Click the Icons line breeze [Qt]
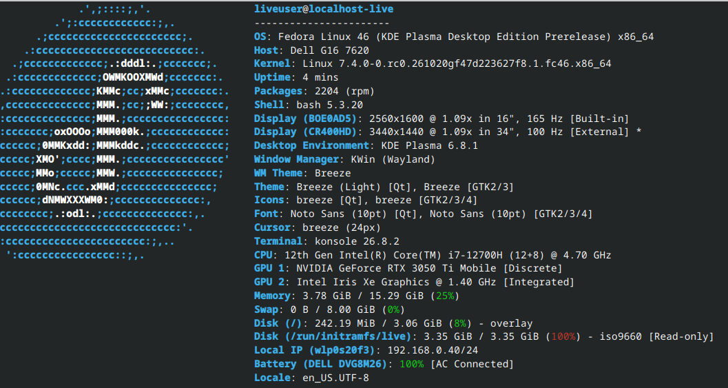Screen dimensions: 728x388 pos(366,201)
